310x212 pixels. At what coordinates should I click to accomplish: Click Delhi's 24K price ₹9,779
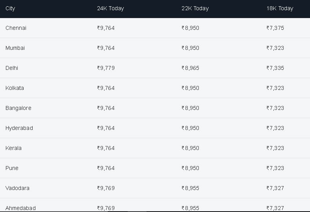pos(106,68)
